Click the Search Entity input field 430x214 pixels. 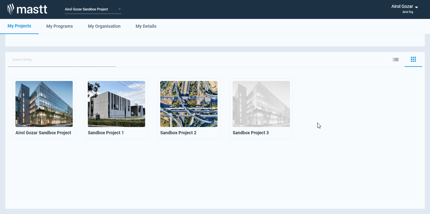click(x=61, y=60)
